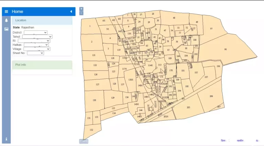Image resolution: width=264 pixels, height=146 pixels.
Task: Click the image icon in the sidebar
Action: coord(6,29)
